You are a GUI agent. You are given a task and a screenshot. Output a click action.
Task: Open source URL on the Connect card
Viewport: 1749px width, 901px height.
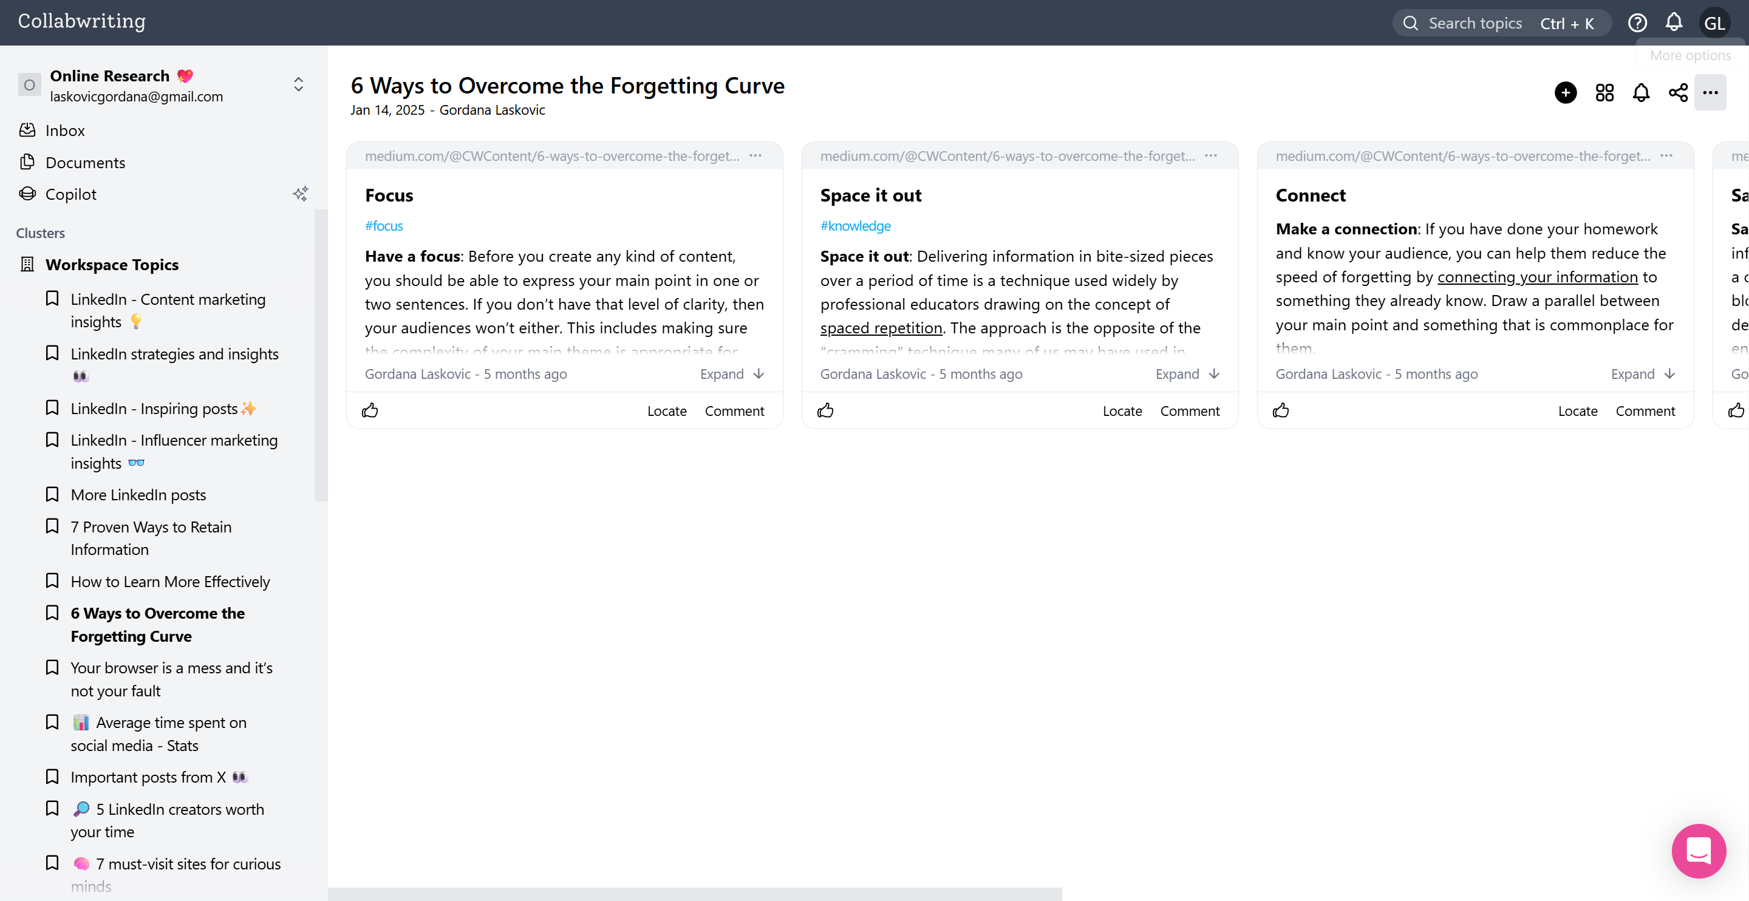(1462, 156)
